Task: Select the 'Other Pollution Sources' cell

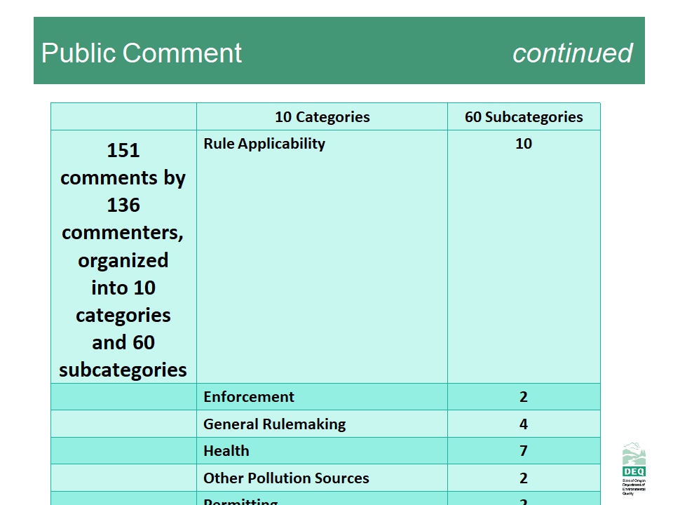Action: [286, 478]
